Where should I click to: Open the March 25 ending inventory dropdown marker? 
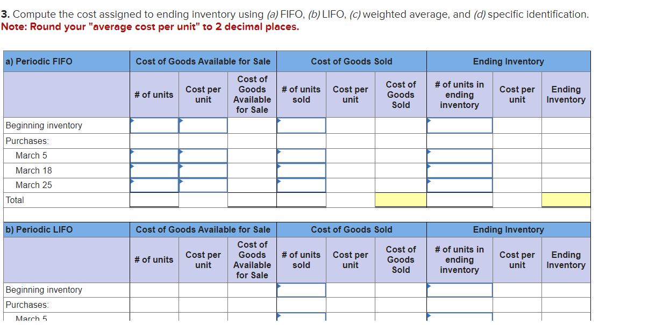pyautogui.click(x=429, y=180)
